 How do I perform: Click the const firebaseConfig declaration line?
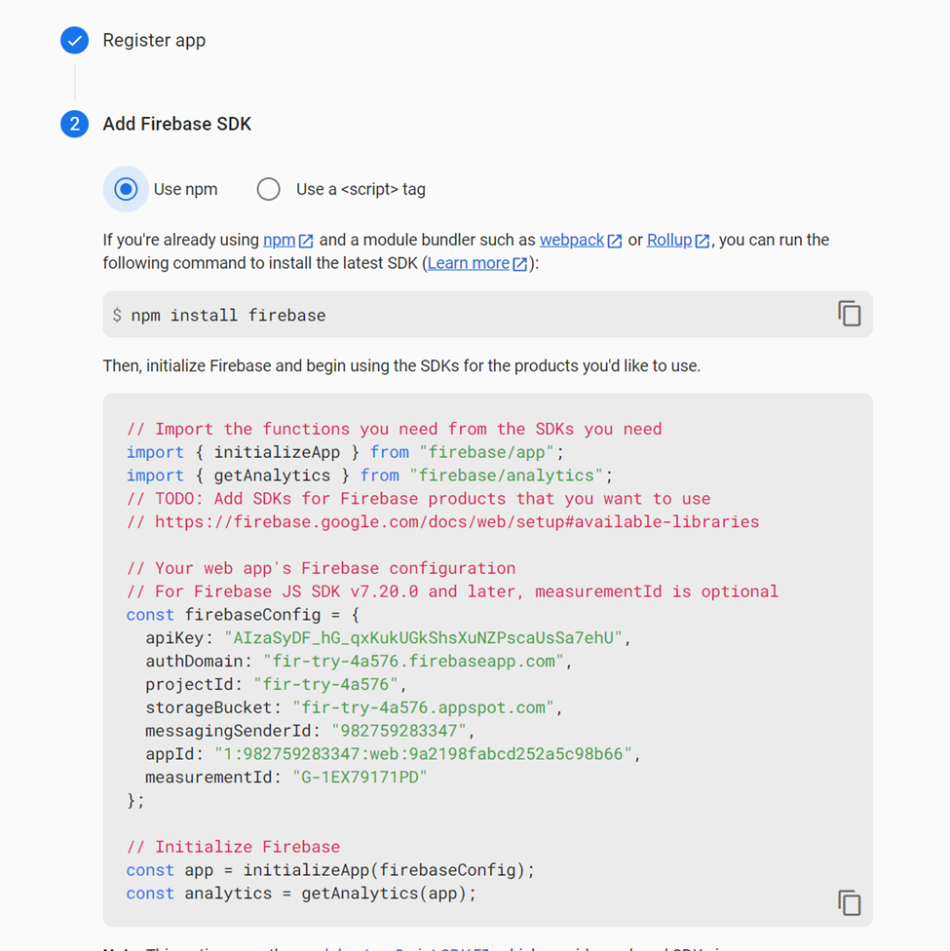243,615
